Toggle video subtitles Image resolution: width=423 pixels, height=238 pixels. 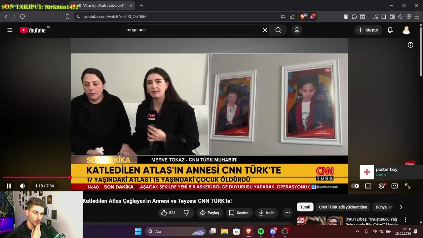click(x=368, y=186)
